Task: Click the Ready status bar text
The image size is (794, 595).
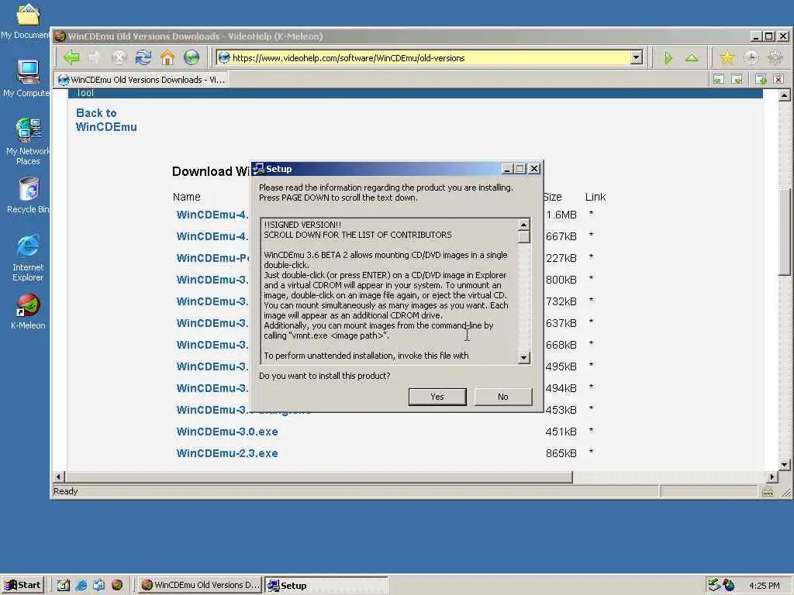Action: tap(65, 491)
